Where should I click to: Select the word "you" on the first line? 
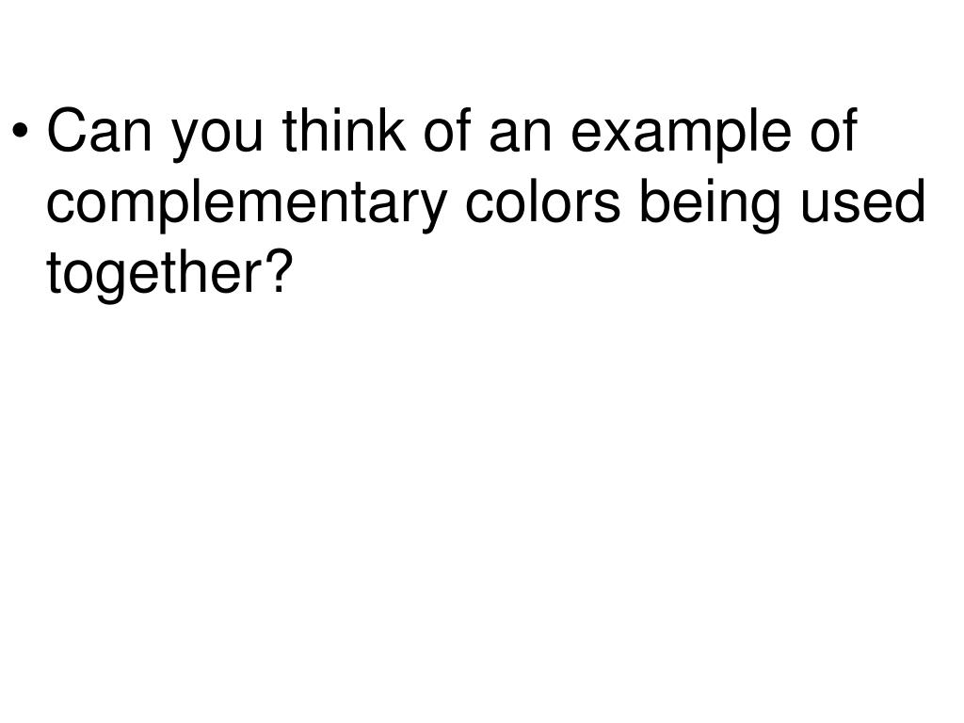[x=217, y=137]
